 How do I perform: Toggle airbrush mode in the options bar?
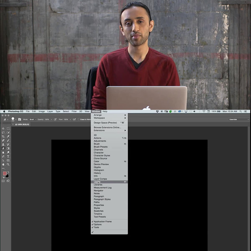coord(75,119)
